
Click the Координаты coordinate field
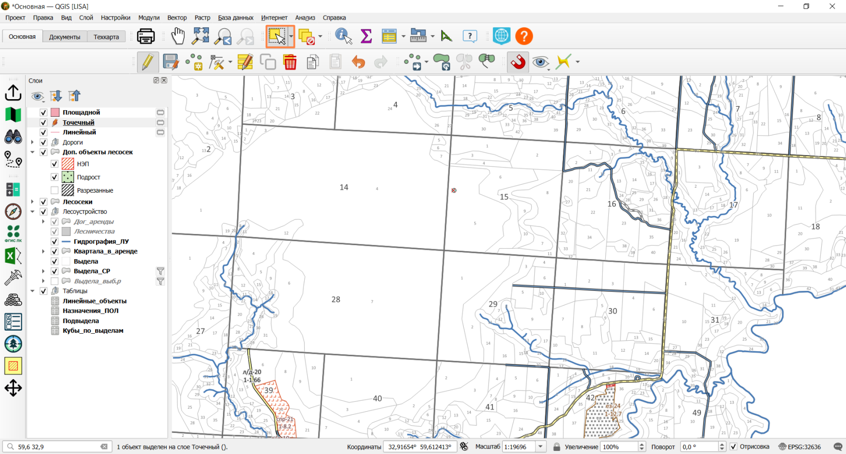coord(420,446)
